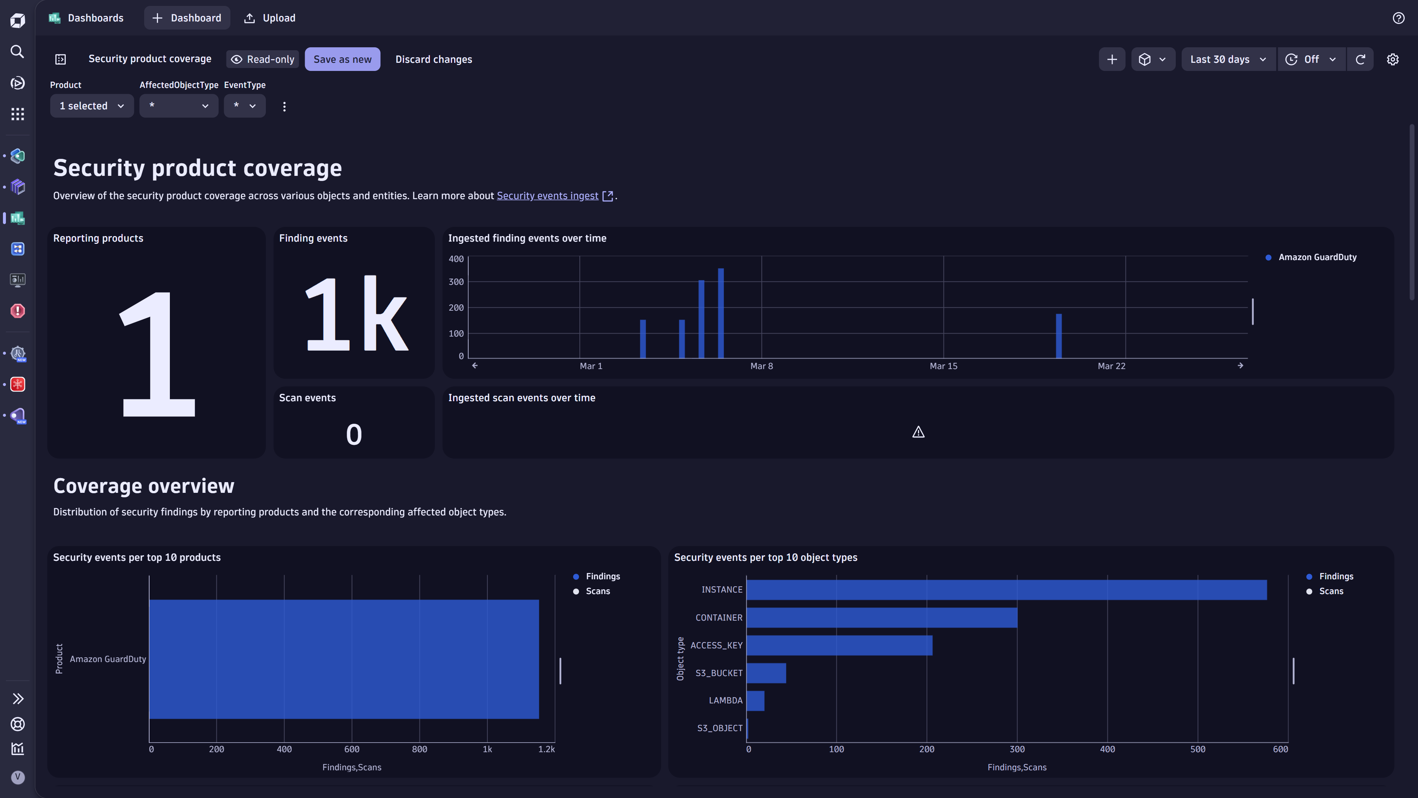1418x798 pixels.
Task: Pan chart timeline left arrow
Action: [x=475, y=366]
